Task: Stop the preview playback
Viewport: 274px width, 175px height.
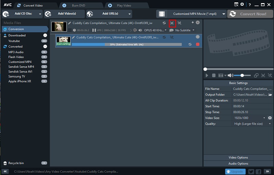Action: pos(213,75)
